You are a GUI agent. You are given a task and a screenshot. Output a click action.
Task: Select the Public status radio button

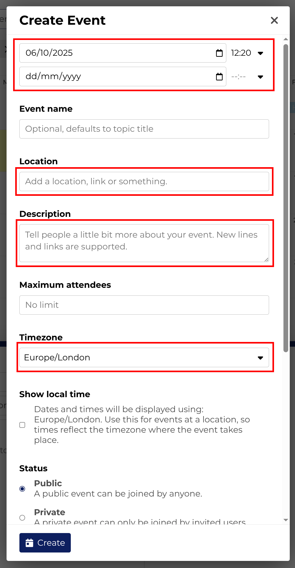pyautogui.click(x=23, y=489)
